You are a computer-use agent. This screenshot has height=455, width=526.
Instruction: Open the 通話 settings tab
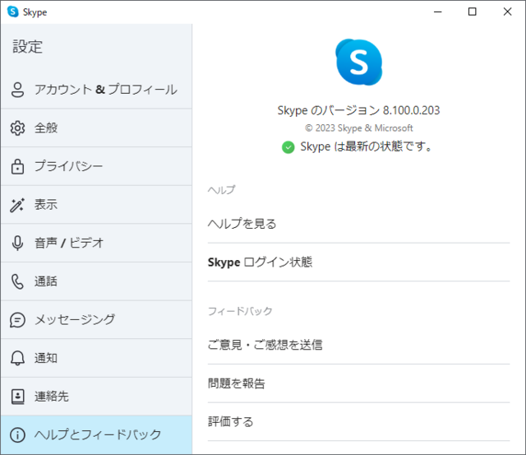(x=96, y=281)
